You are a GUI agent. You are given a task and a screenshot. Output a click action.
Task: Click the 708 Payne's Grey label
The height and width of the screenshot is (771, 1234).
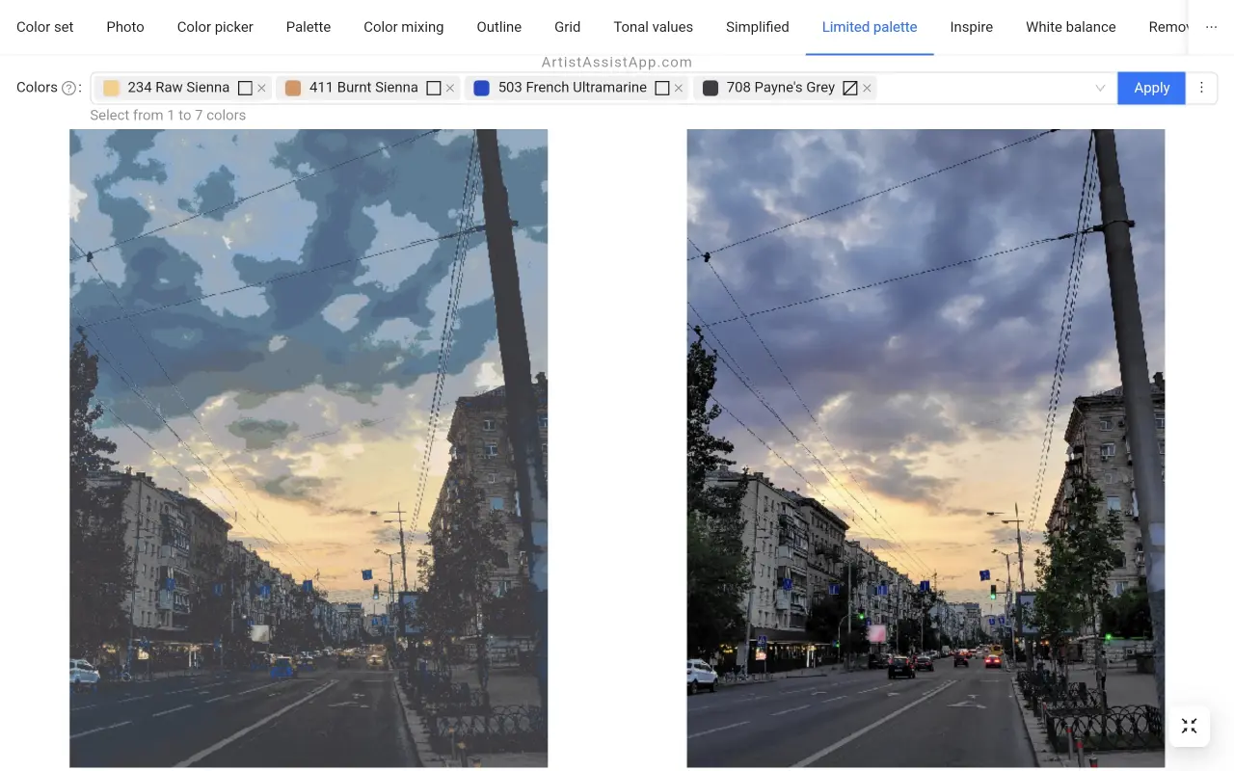[x=781, y=88]
